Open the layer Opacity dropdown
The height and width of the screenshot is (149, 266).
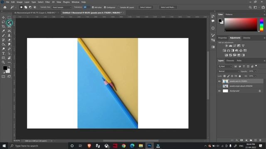click(255, 72)
